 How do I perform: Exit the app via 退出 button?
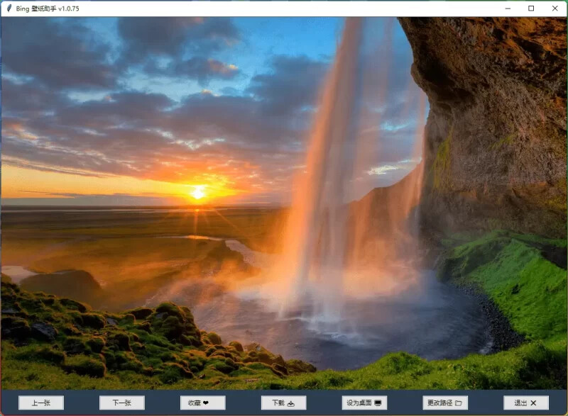coord(526,403)
